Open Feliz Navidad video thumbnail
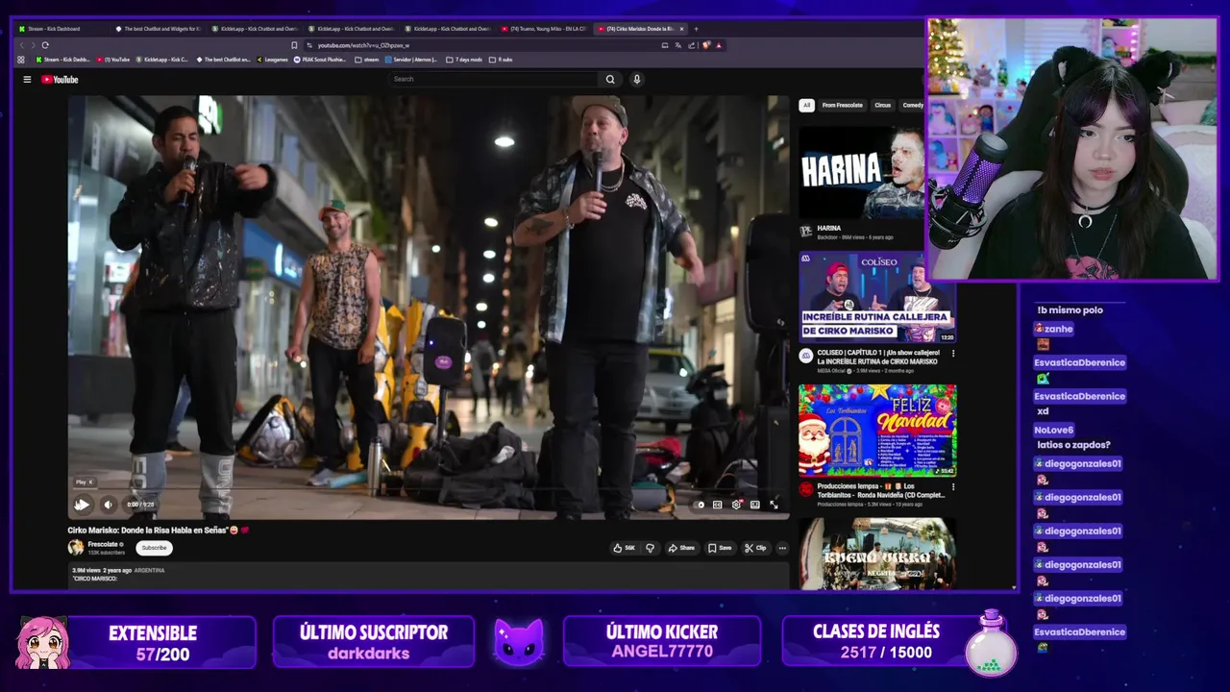This screenshot has height=692, width=1230. coord(877,431)
